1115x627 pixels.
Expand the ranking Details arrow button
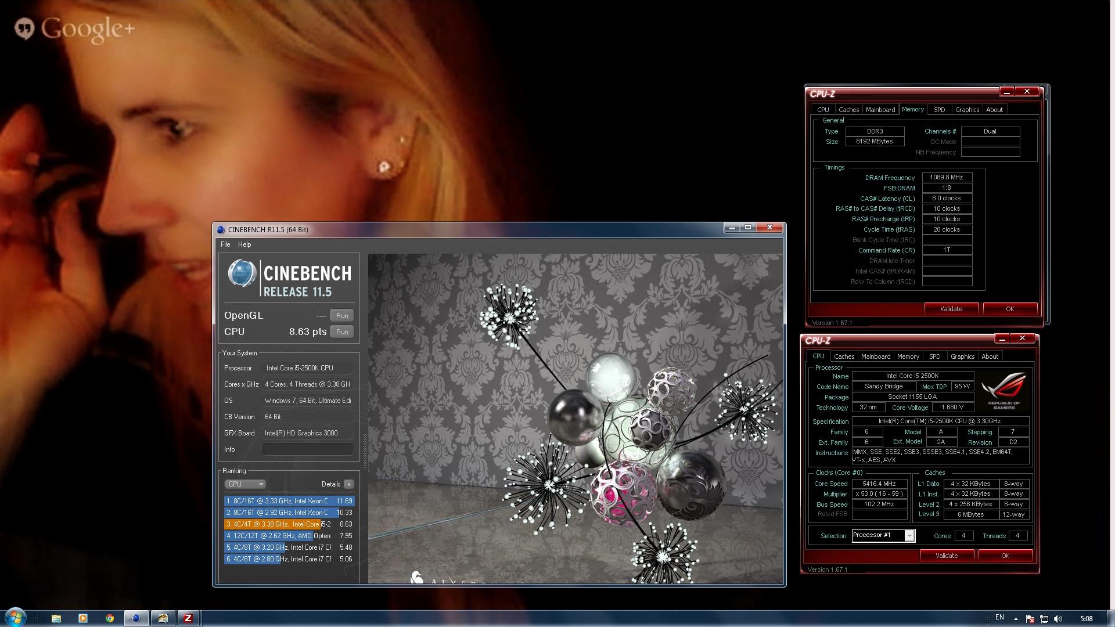point(348,484)
